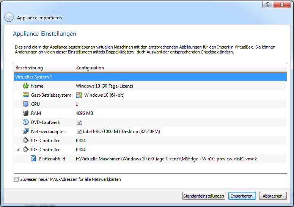Click the Beschreibung column header
Image resolution: width=294 pixels, height=207 pixels.
[44, 68]
